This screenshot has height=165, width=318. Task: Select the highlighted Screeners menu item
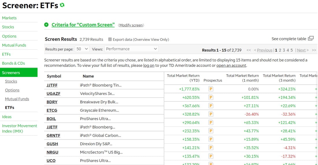pyautogui.click(x=19, y=72)
